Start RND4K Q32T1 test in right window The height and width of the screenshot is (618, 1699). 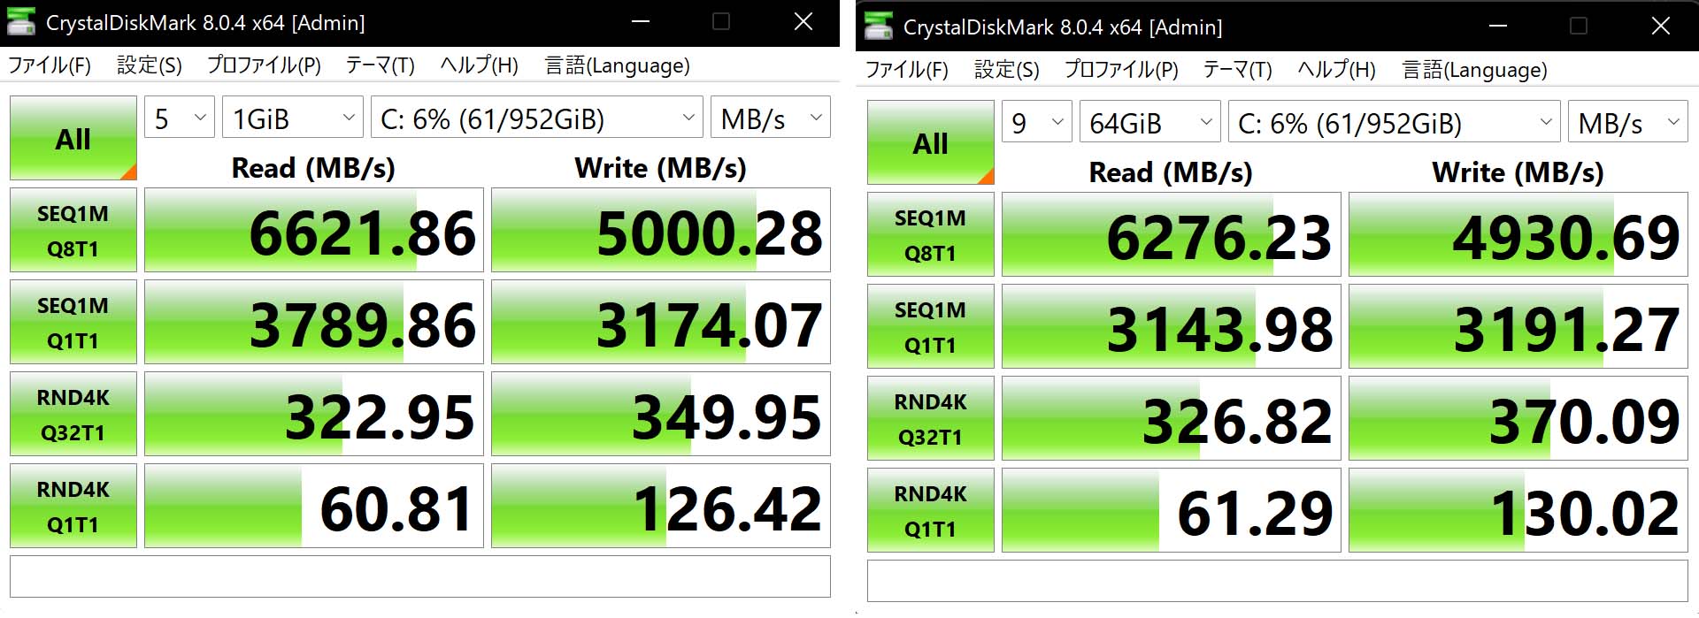coord(931,418)
